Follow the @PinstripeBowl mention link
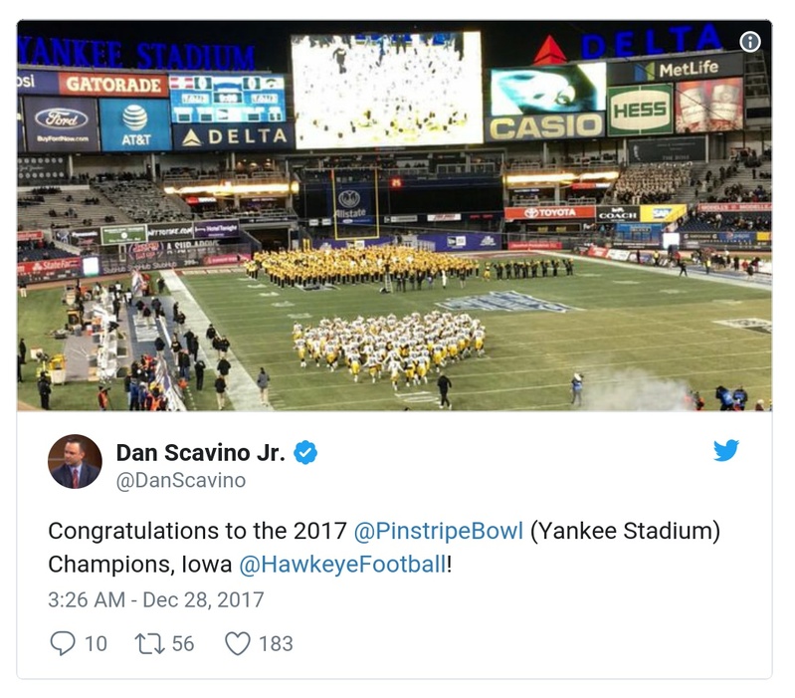Image resolution: width=795 pixels, height=698 pixels. [x=437, y=530]
